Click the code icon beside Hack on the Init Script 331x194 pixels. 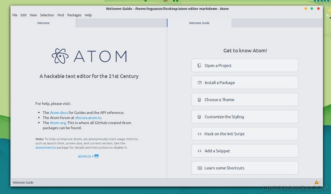[x=199, y=134]
